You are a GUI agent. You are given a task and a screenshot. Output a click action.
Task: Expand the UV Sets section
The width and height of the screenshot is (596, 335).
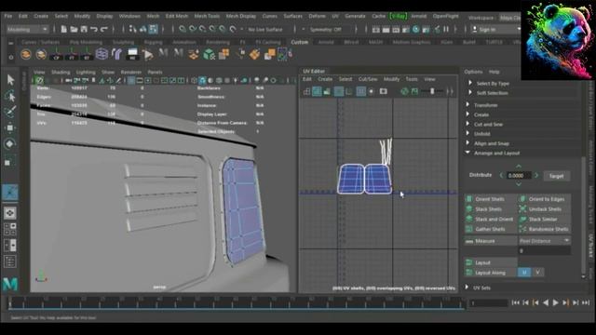point(467,288)
